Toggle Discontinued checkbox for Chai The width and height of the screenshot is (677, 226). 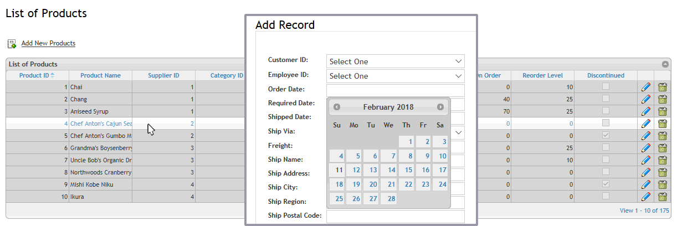(606, 86)
